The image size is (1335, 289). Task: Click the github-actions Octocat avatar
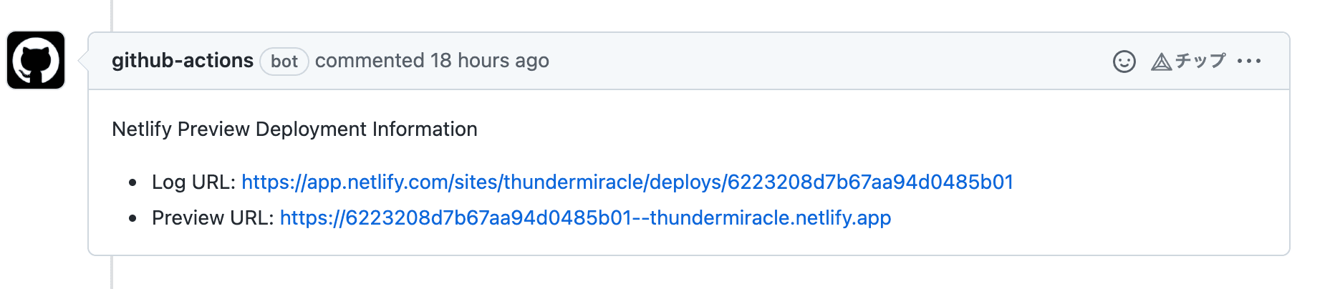(36, 60)
